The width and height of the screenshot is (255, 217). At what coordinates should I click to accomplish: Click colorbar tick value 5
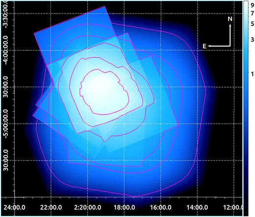coord(252,24)
